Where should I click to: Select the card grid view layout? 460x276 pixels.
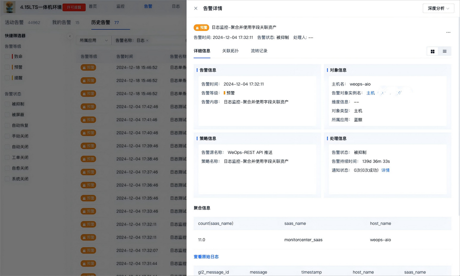click(432, 51)
